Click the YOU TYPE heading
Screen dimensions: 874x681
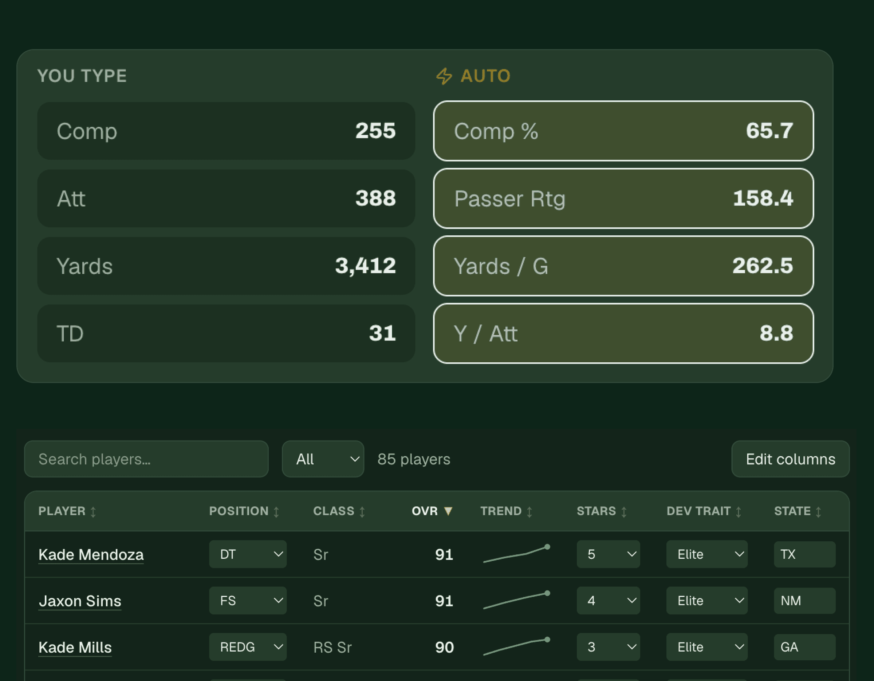[x=82, y=76]
